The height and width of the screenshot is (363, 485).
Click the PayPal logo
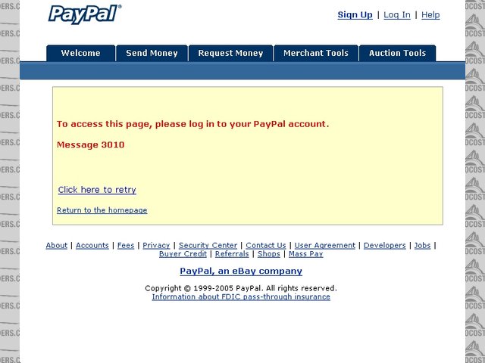click(x=85, y=14)
